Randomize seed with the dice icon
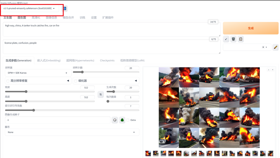This screenshot has height=158, width=280. click(x=115, y=120)
